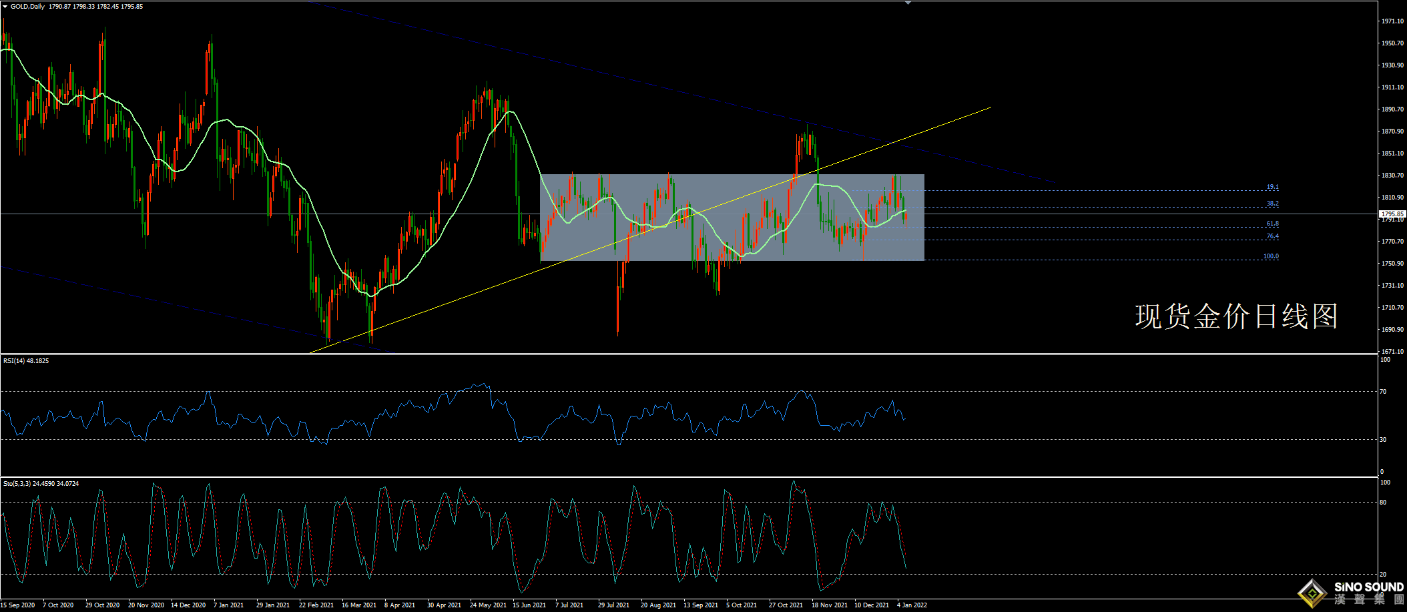Click the 18 Nov 2021 date label
The width and height of the screenshot is (1407, 612).
pos(830,605)
